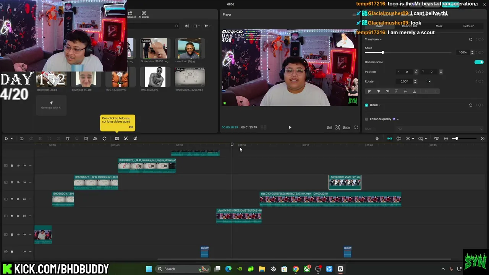Open the pointer tool mode dropdown arrow
This screenshot has width=489, height=275.
click(x=12, y=139)
